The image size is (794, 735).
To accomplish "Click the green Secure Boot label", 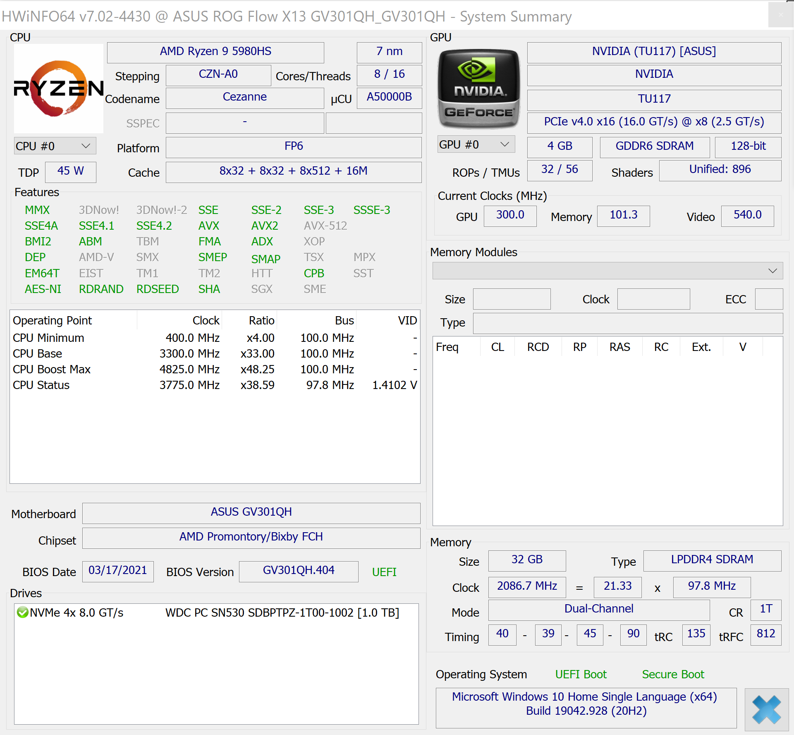I will pos(673,674).
